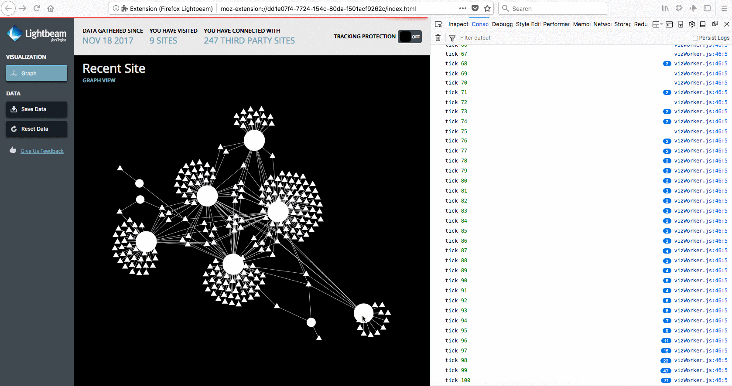This screenshot has height=386, width=732.
Task: Toggle the split console icon
Action: [x=669, y=24]
